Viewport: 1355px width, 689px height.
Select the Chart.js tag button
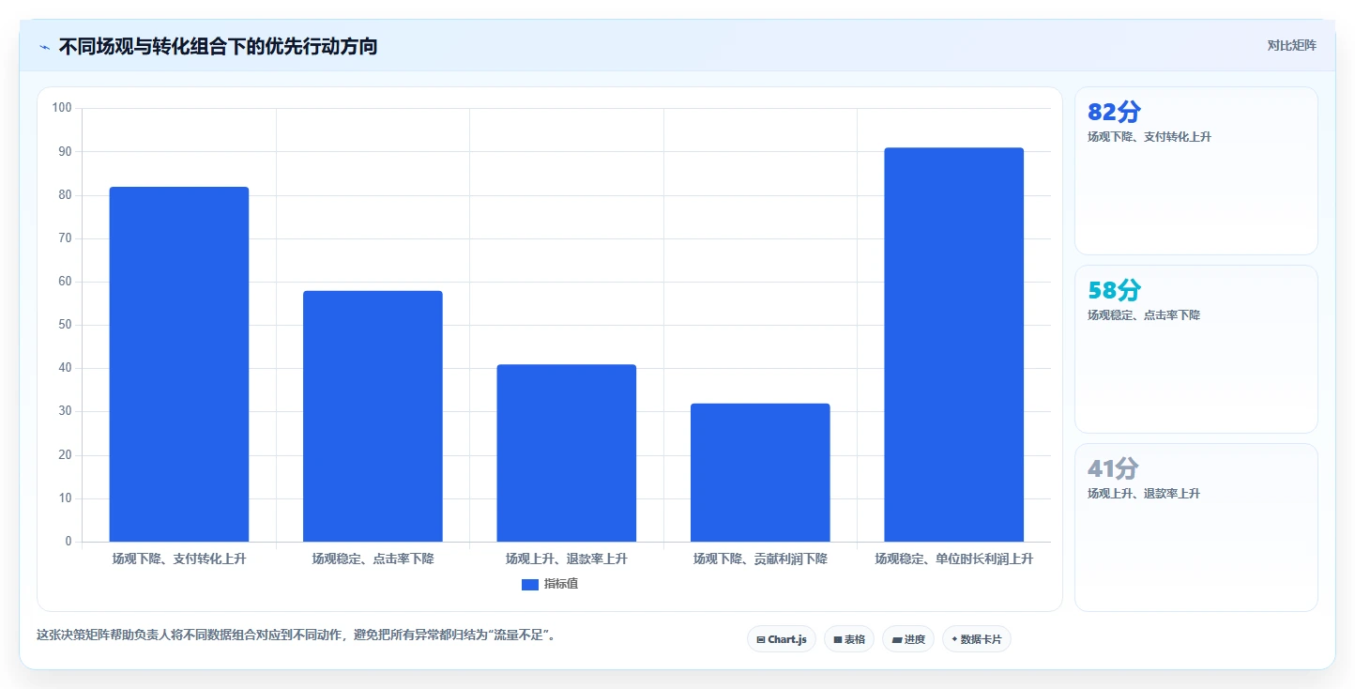782,639
